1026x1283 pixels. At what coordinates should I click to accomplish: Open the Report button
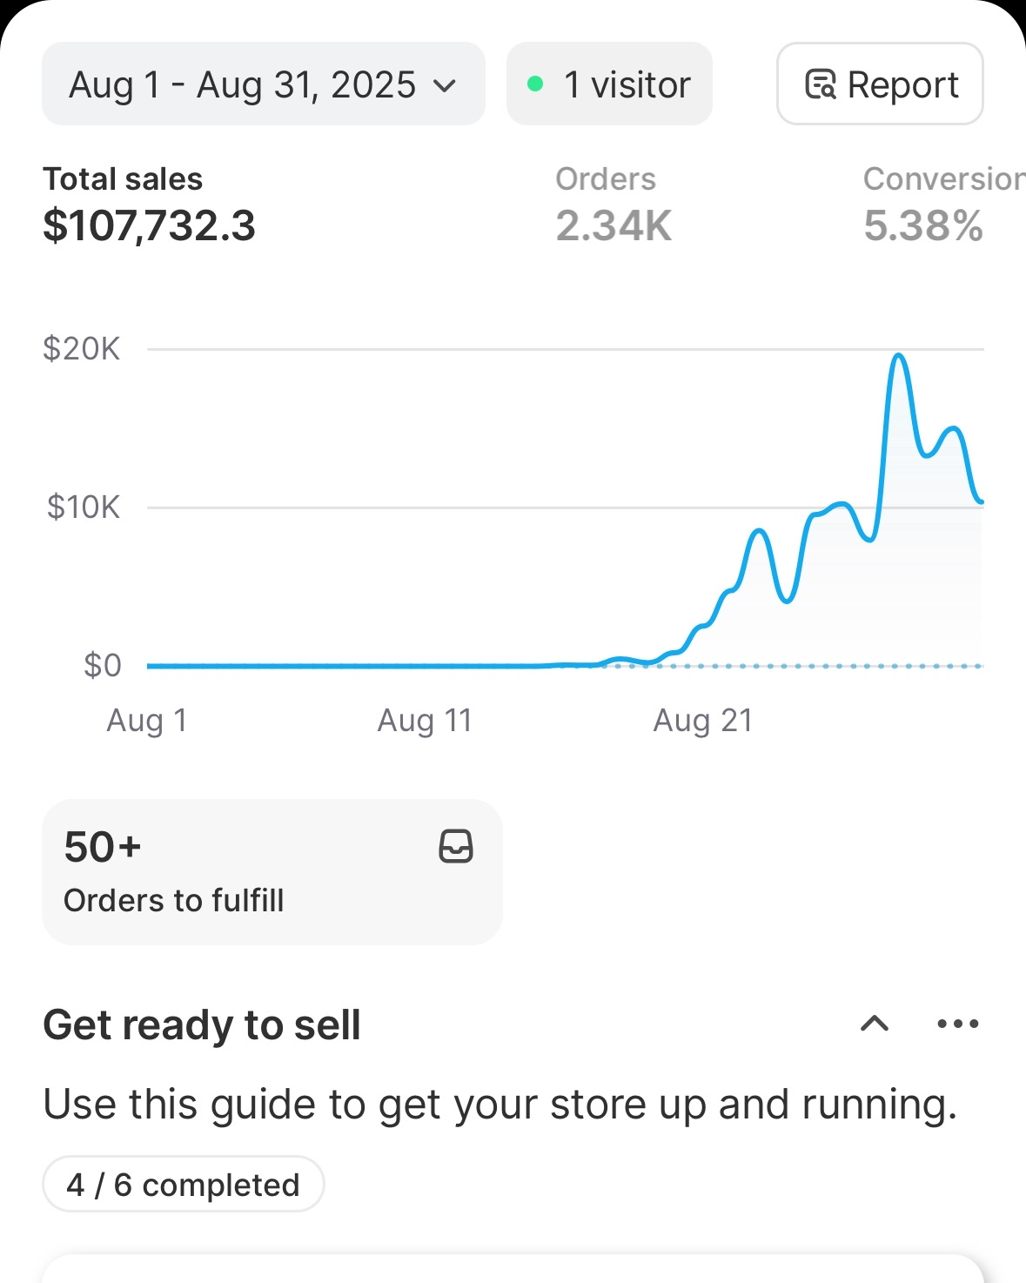[880, 84]
